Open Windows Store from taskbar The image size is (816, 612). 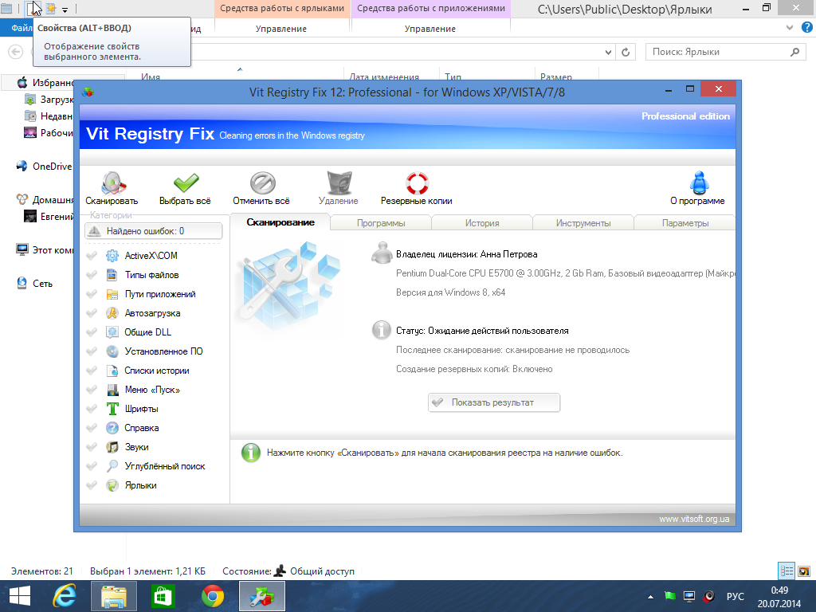[163, 596]
